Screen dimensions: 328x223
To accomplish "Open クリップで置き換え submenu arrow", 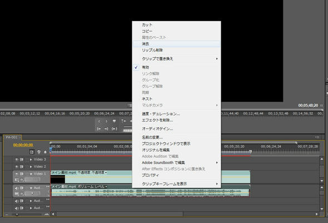I will point(217,59).
